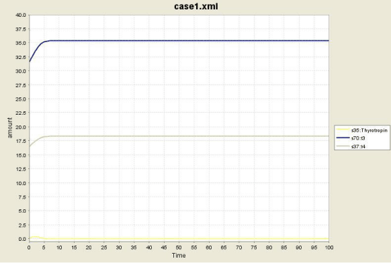391x263 pixels.
Task: Click the gray t4 legend line swatch
Action: point(343,146)
